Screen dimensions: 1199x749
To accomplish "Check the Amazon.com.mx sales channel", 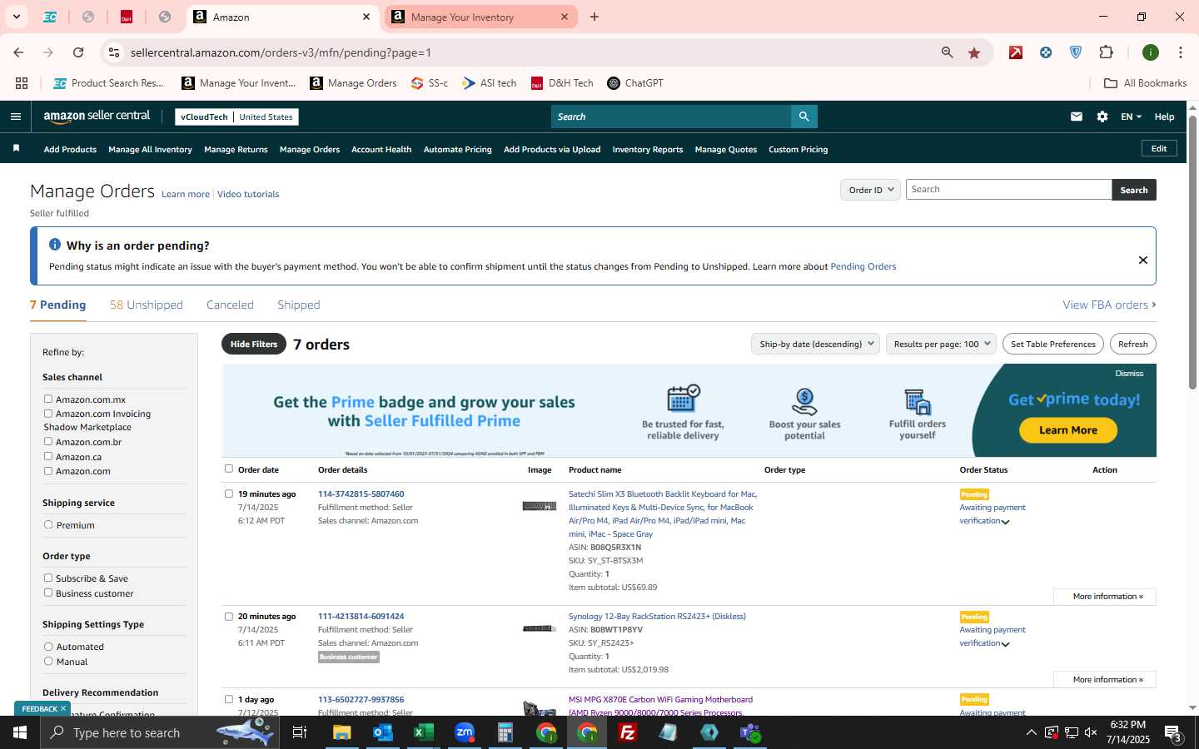I will click(48, 399).
